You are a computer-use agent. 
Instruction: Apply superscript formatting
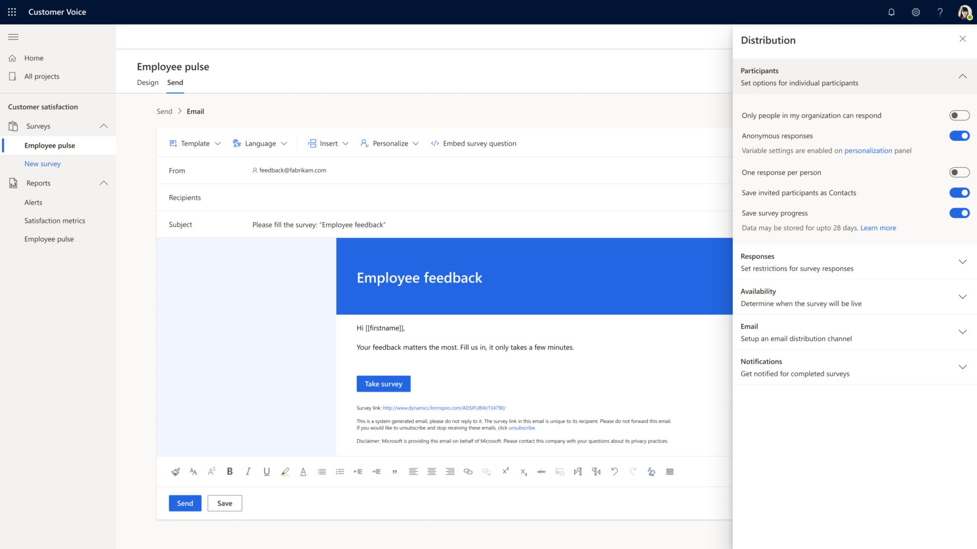click(x=505, y=471)
